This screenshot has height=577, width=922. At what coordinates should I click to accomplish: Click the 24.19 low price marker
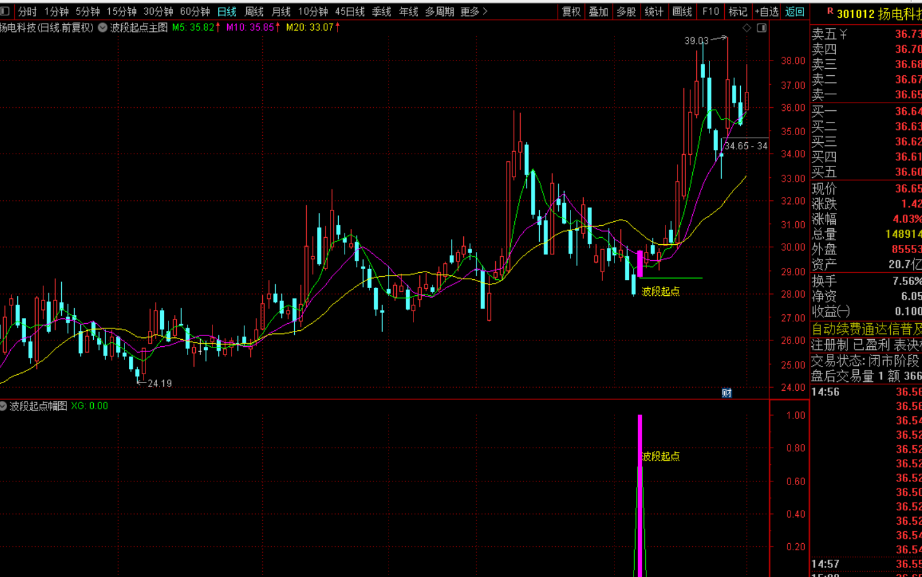[160, 383]
